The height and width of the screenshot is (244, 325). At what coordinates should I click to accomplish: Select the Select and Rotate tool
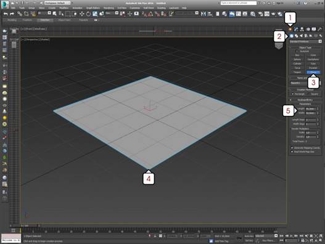[88, 14]
